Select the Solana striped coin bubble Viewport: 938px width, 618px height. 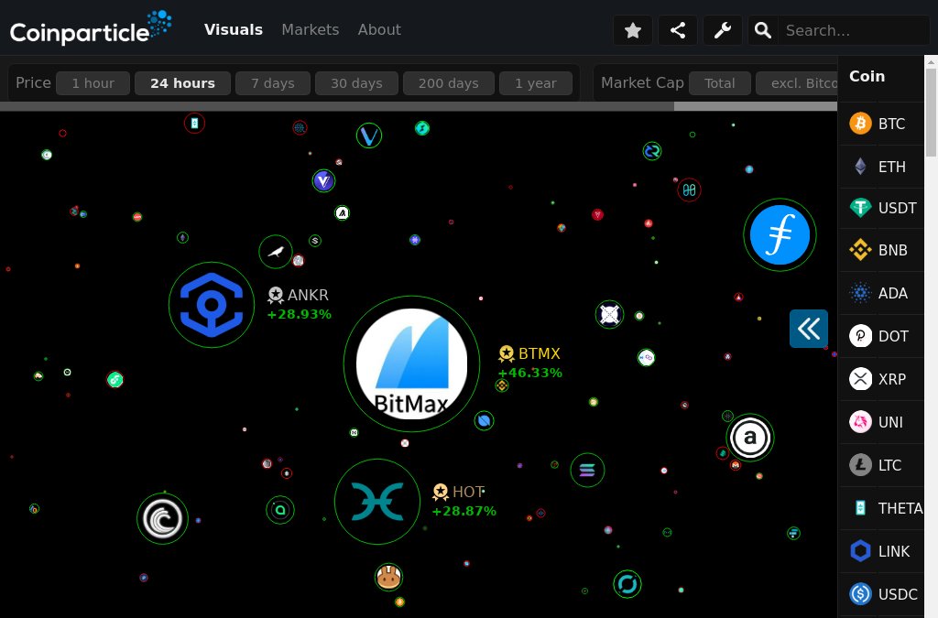[587, 470]
